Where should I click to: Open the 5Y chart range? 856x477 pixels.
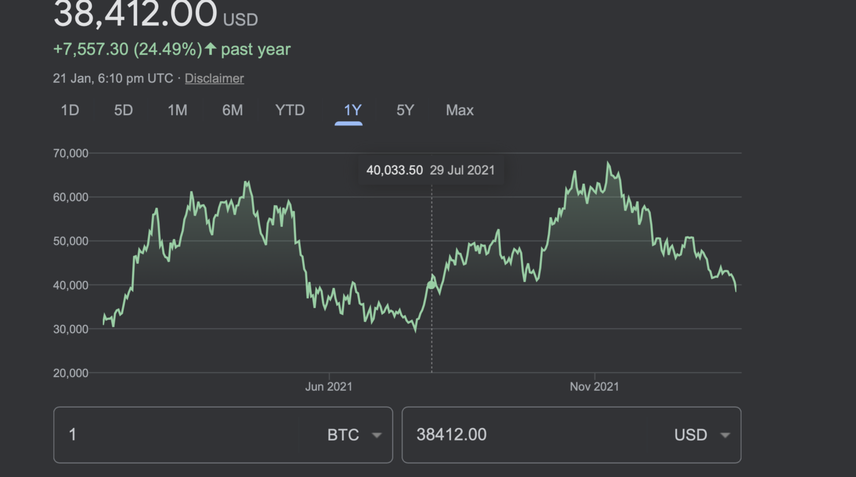click(x=405, y=110)
